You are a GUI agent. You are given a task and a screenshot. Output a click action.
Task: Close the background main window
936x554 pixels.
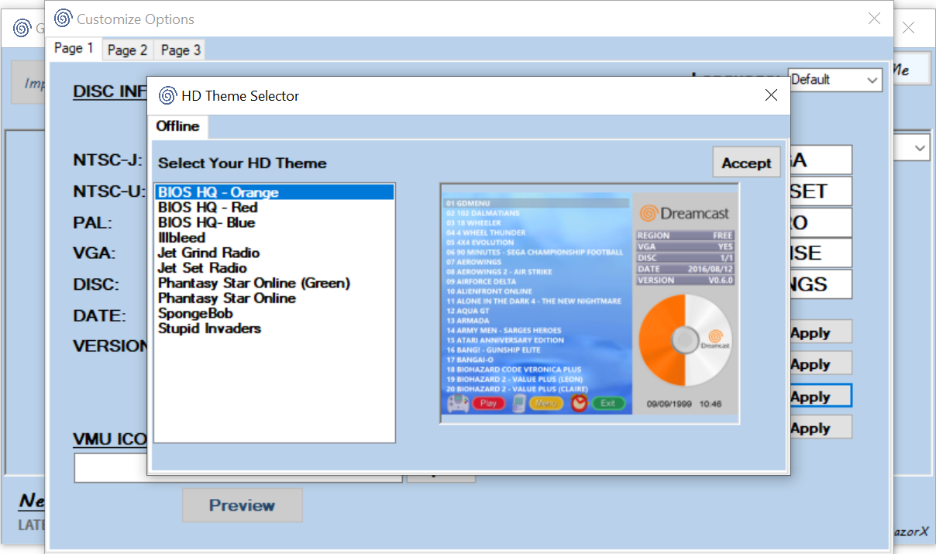(x=909, y=28)
